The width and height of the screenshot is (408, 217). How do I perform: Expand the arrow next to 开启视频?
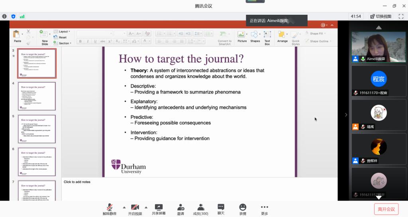pos(146,207)
